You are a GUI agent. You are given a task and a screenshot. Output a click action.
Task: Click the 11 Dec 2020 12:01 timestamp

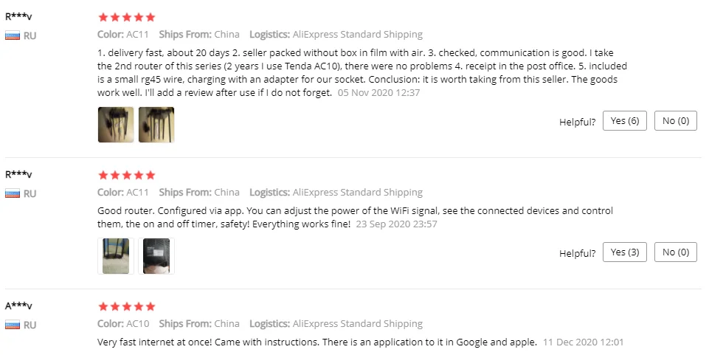pyautogui.click(x=583, y=342)
